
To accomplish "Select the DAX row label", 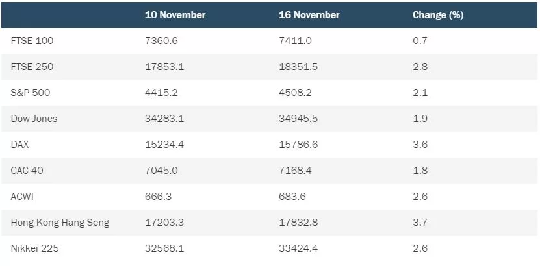I will pyautogui.click(x=20, y=144).
